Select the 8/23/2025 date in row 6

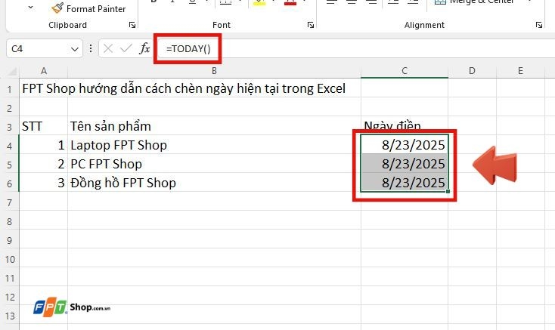[x=405, y=182]
